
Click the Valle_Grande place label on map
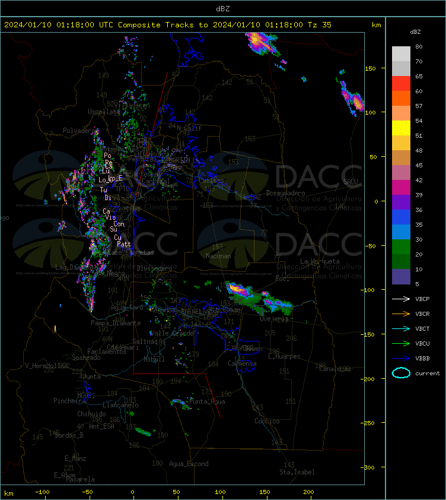[x=172, y=333]
